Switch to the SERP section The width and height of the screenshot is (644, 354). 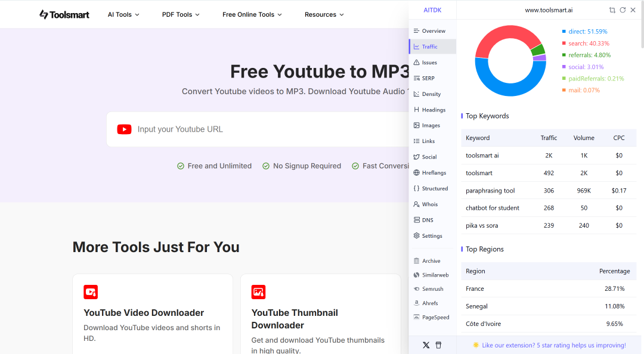pos(432,78)
